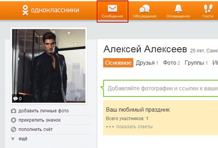Image resolution: width=218 pixels, height=148 pixels.
Task: Click the пополнить счёт link
Action: click(x=36, y=129)
